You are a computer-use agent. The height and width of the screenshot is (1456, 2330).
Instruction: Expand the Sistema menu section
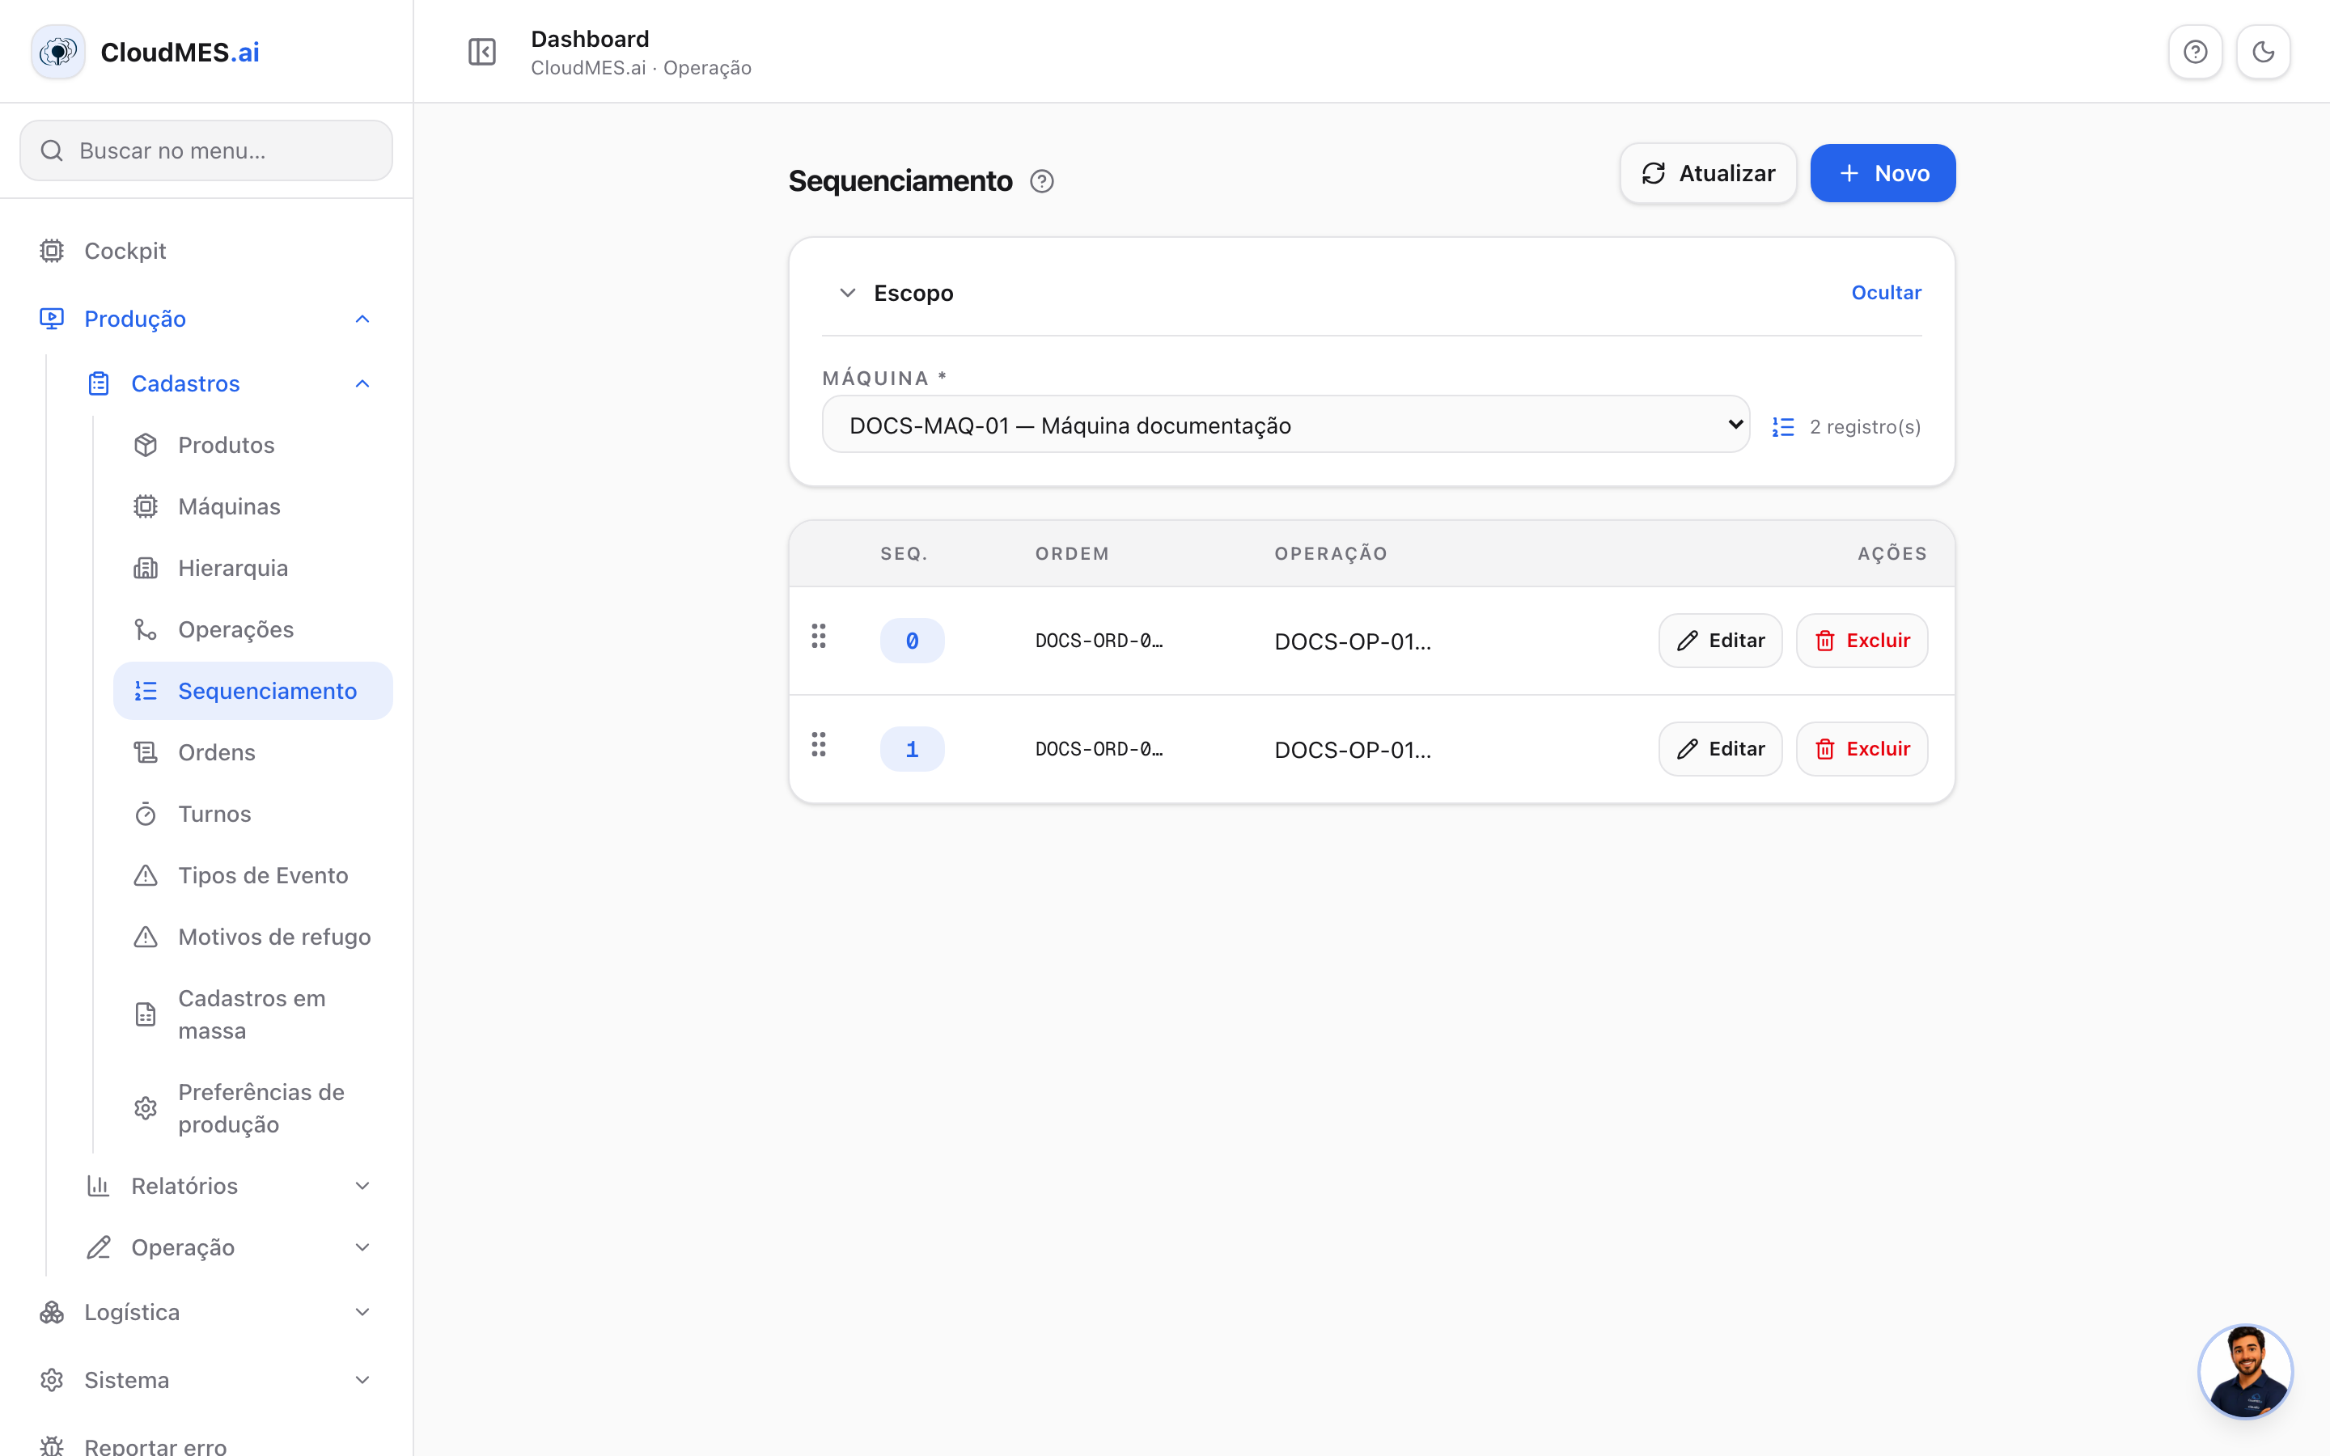point(206,1380)
